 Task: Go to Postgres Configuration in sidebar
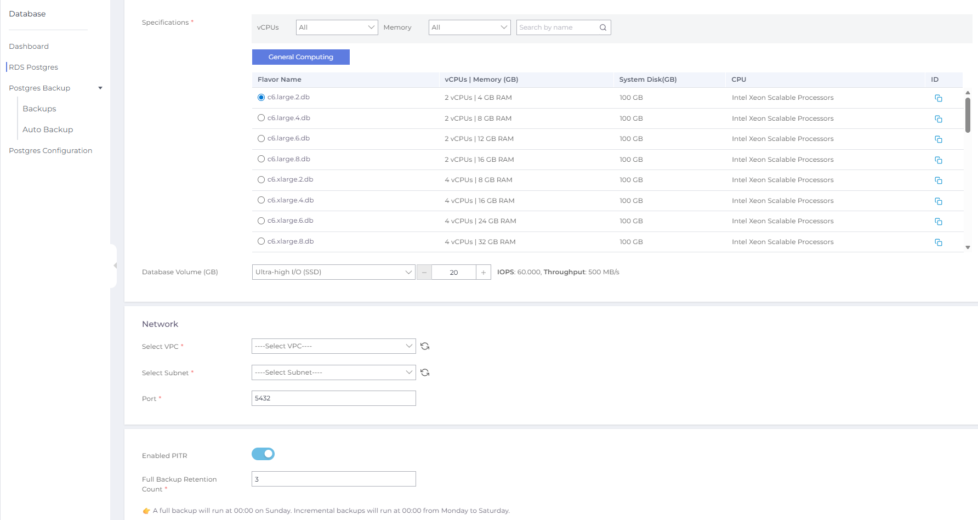50,151
